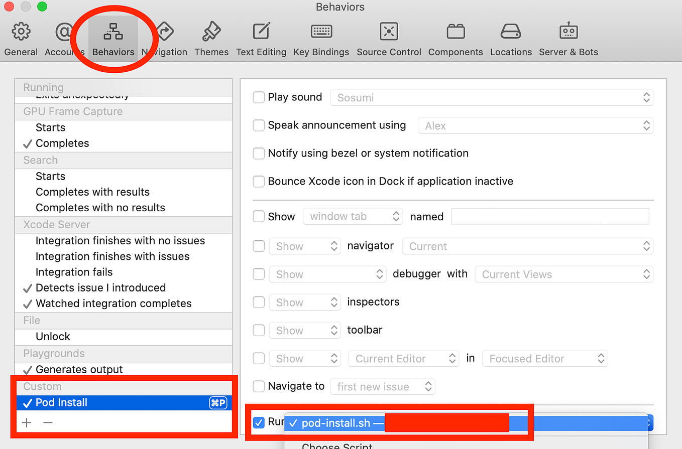Viewport: 682px width, 449px height.
Task: Open the General preferences pane
Action: pyautogui.click(x=21, y=38)
